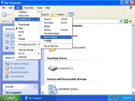Screen dimensions: 135x101
Task: Click the Control Panel sidebar icon
Action: point(7,77)
